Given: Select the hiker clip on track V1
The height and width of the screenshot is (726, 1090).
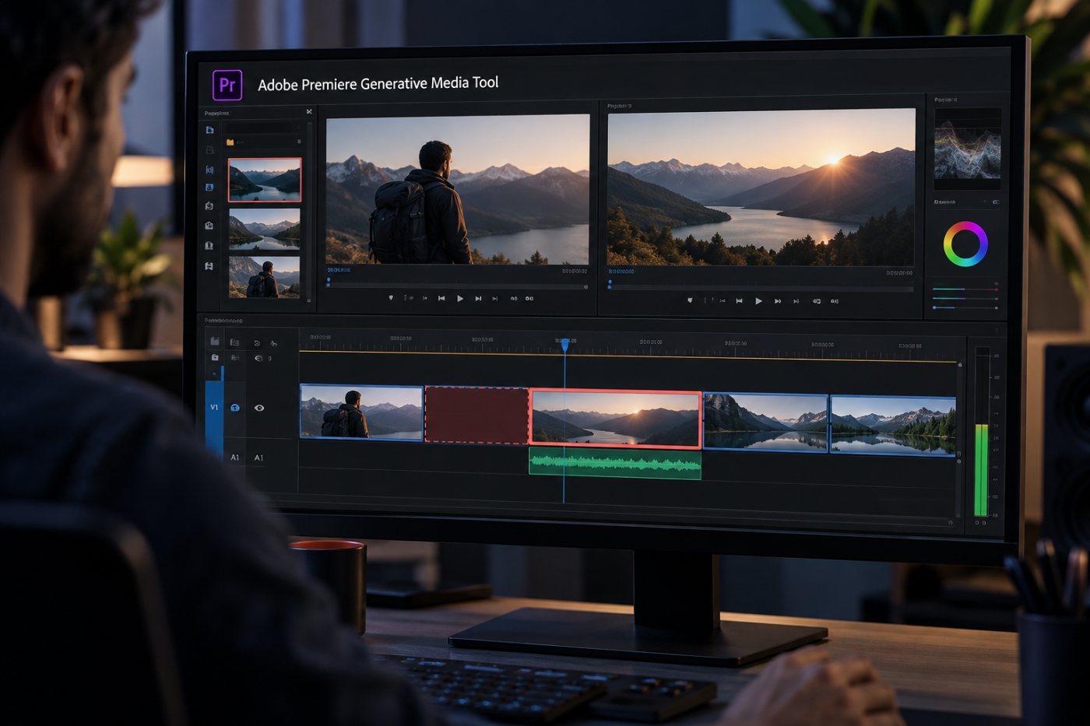Looking at the screenshot, I should coord(361,412).
